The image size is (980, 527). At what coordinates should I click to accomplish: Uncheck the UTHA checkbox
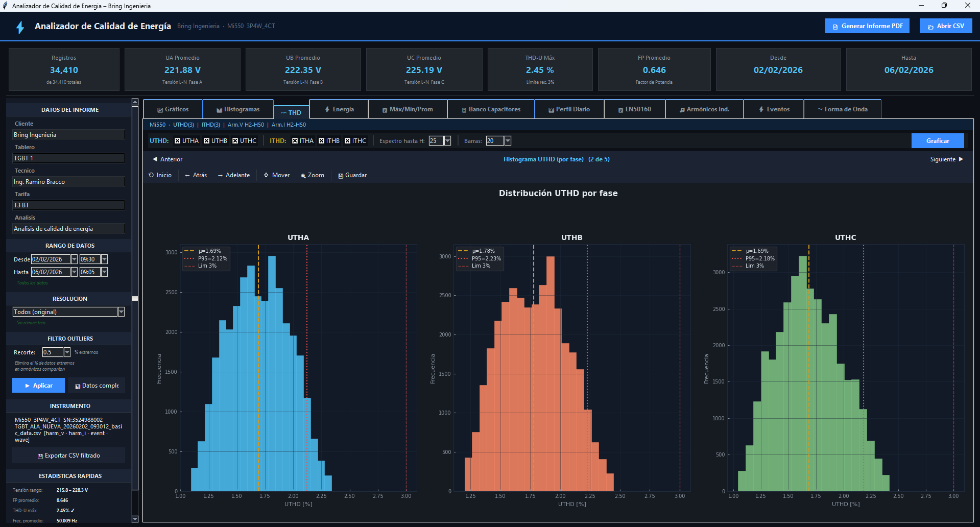coord(178,141)
